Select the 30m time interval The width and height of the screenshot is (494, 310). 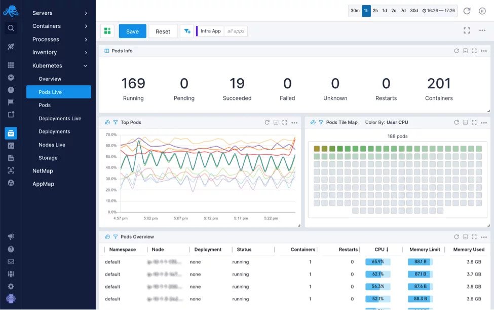click(x=355, y=10)
